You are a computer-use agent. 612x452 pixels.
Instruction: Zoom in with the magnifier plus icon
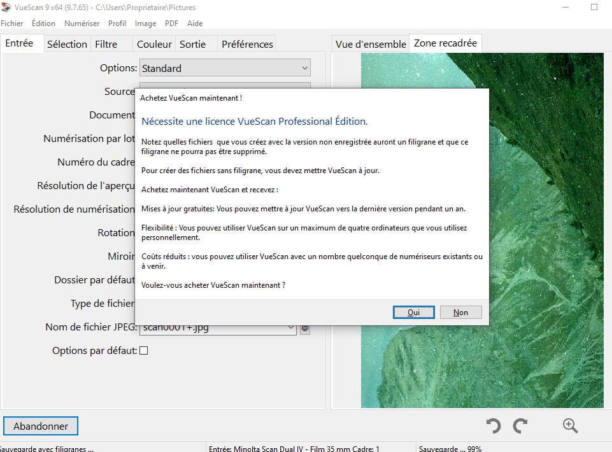pyautogui.click(x=570, y=425)
